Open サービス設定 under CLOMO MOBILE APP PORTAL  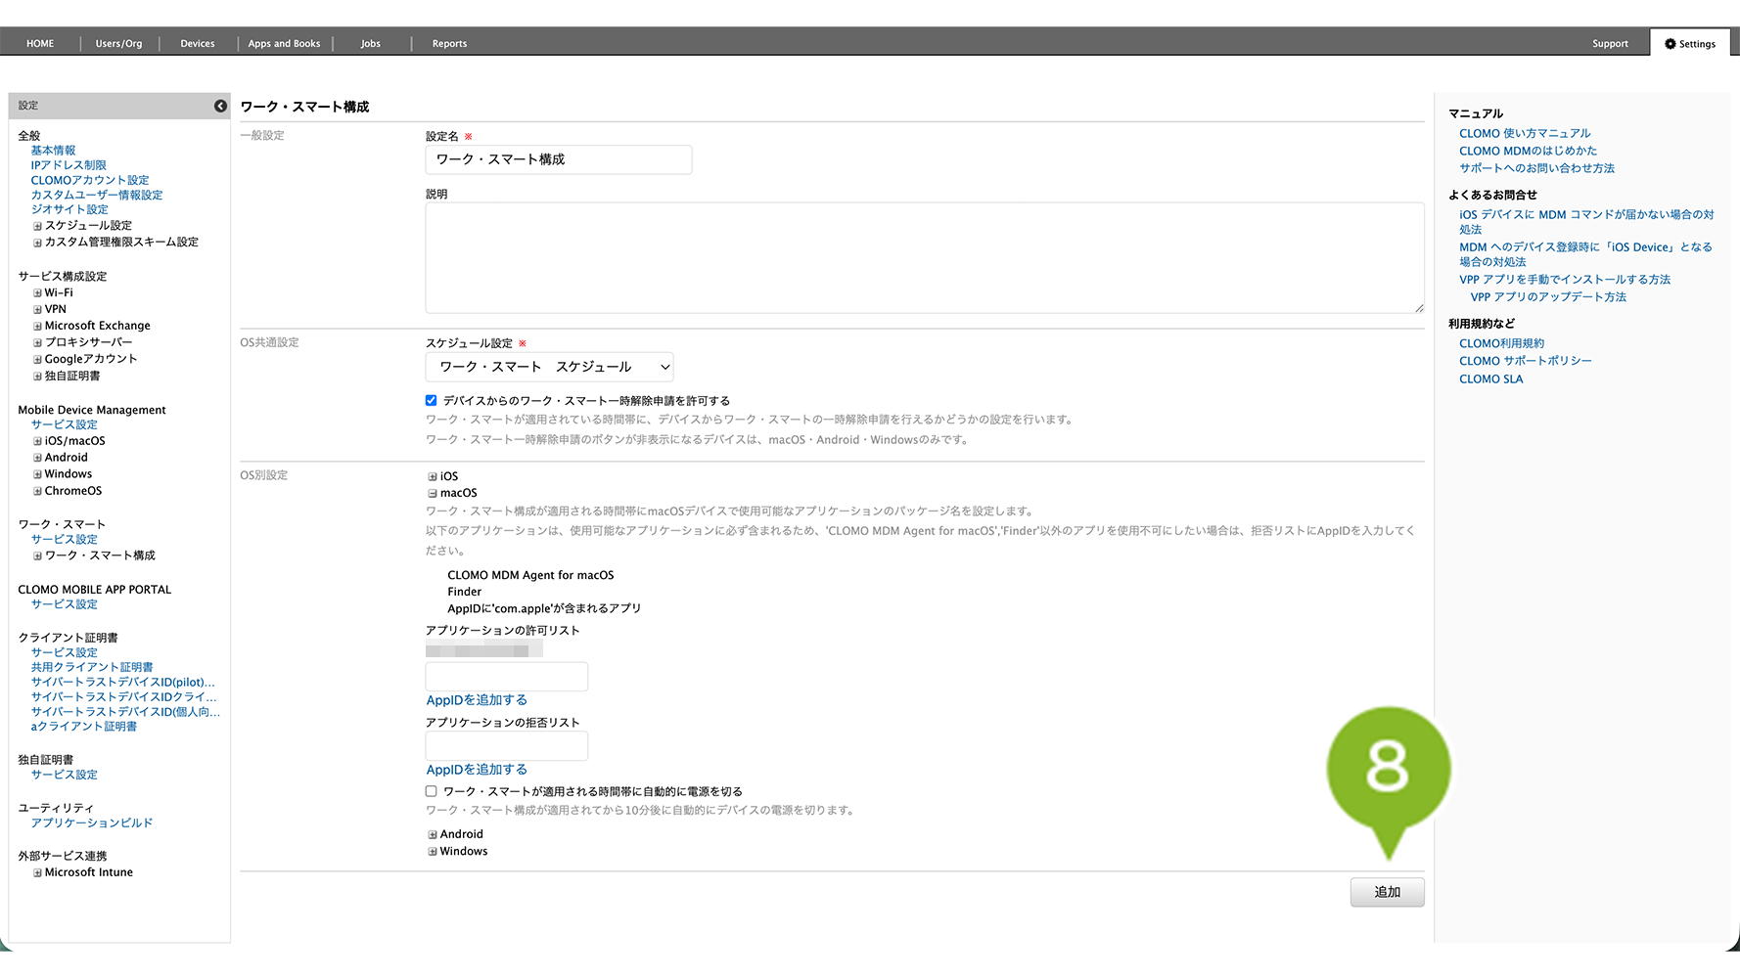coord(65,604)
